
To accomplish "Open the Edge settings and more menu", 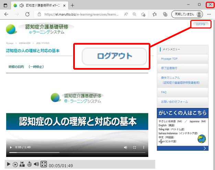I will click(209, 14).
